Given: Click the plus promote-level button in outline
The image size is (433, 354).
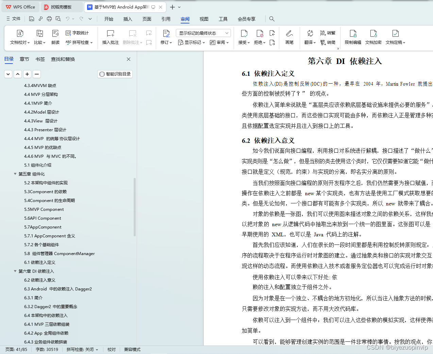Looking at the screenshot, I should tap(27, 74).
